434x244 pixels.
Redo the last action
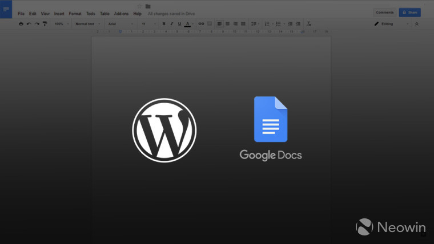37,24
